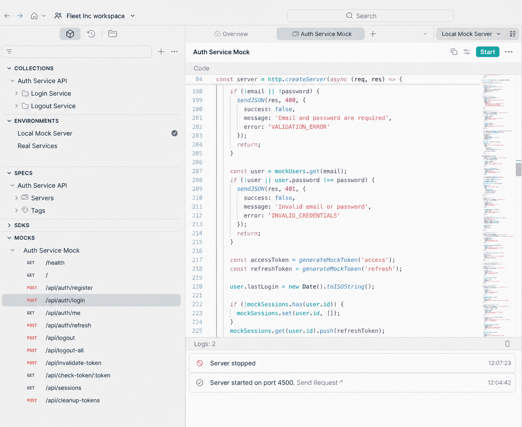Collapse Auth Service API collection

click(x=12, y=81)
